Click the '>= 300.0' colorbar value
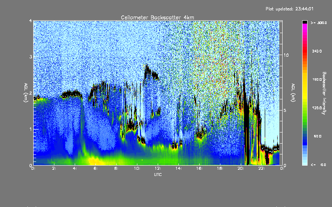Viewport: 332px width, 207px height. pyautogui.click(x=319, y=23)
